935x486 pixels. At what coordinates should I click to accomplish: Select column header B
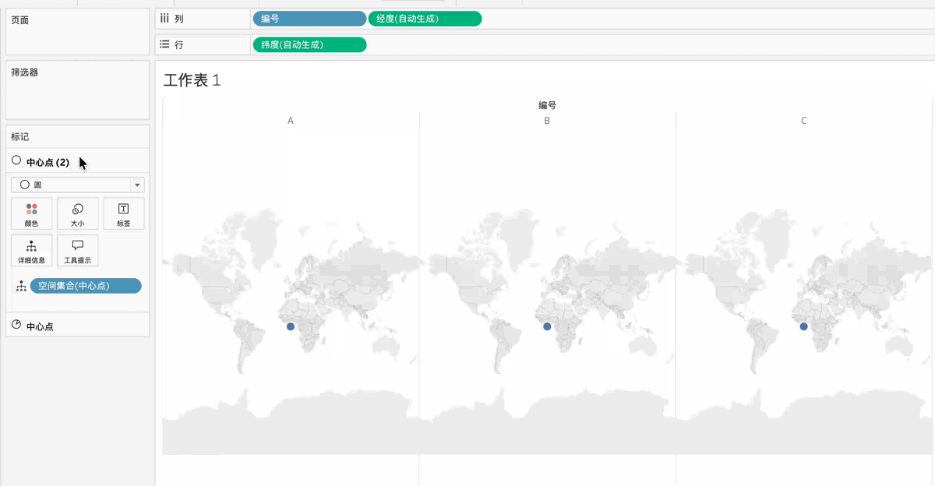547,121
